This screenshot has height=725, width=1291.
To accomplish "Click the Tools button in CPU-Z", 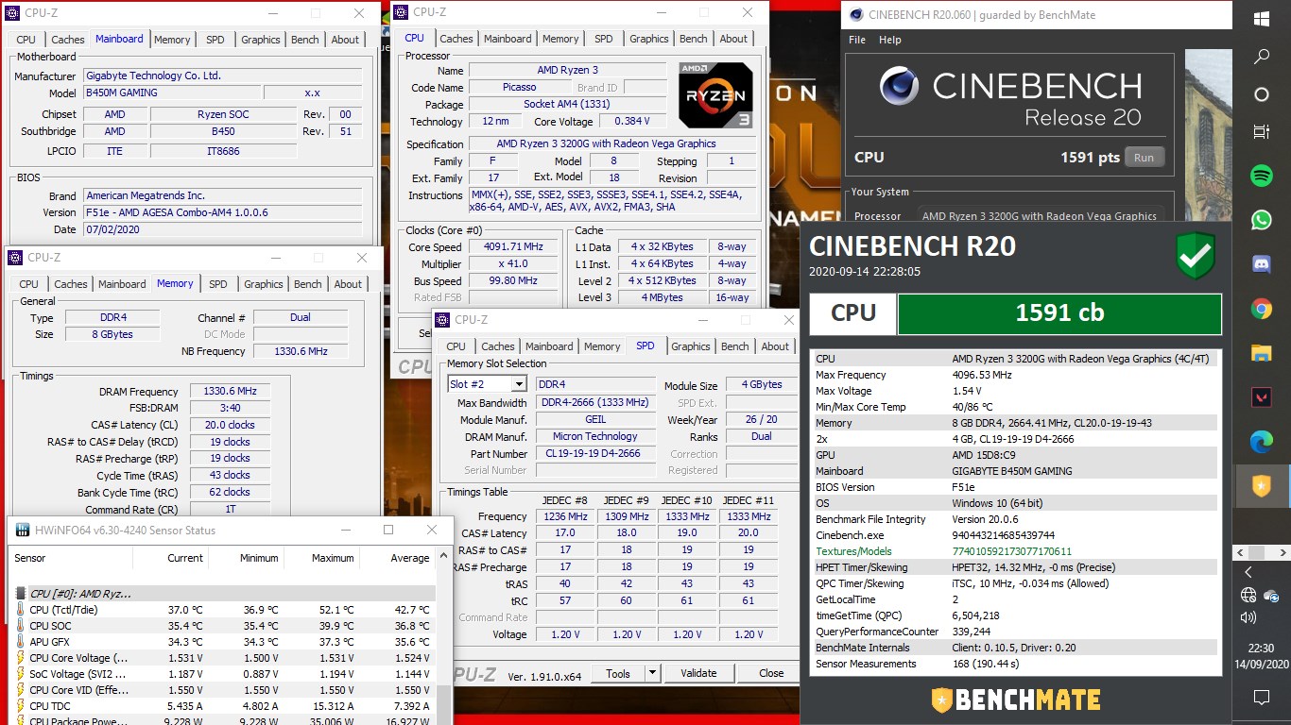I will coord(618,673).
